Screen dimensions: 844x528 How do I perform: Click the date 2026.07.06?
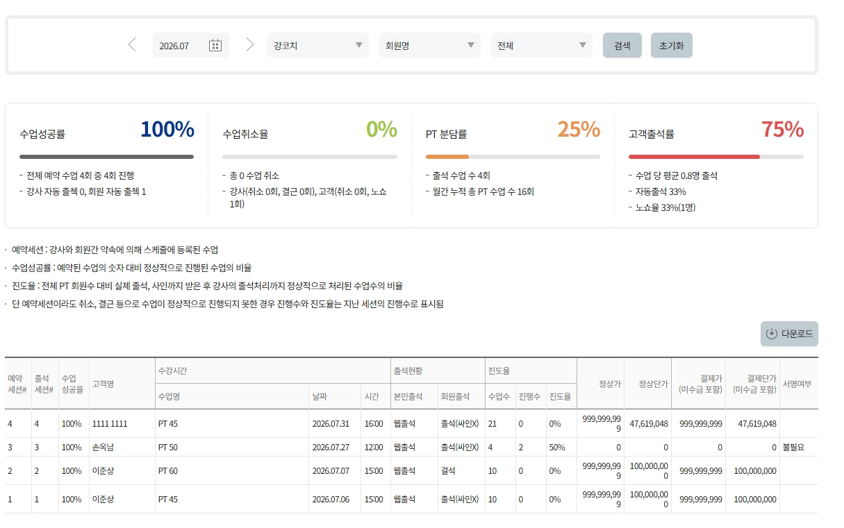pyautogui.click(x=331, y=500)
